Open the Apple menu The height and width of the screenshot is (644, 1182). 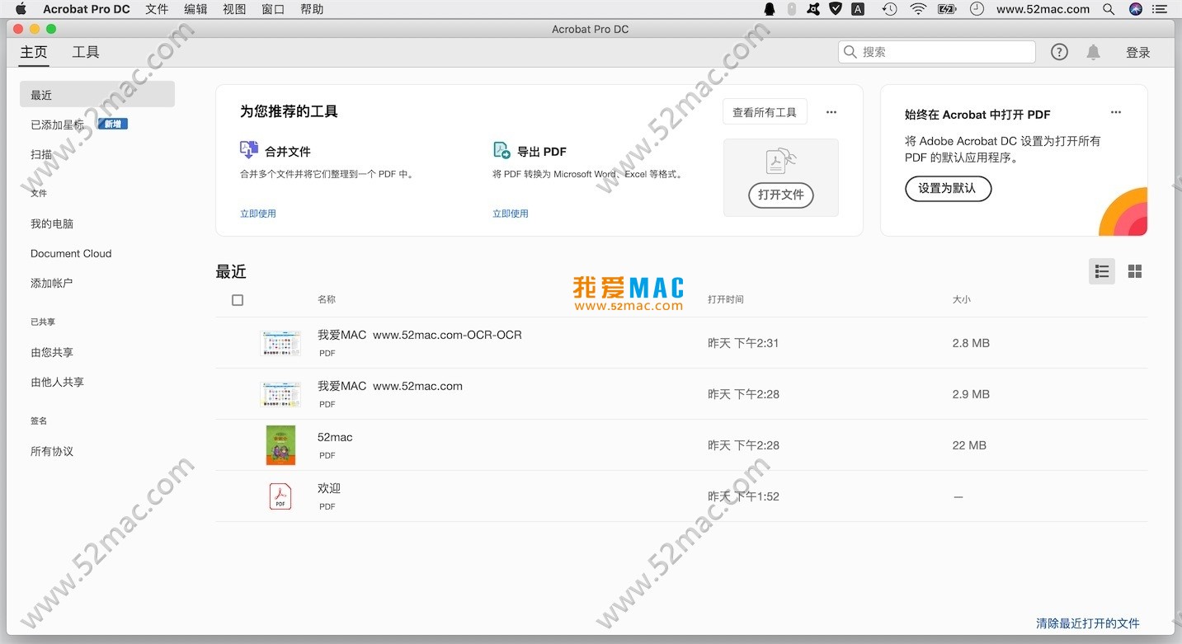(x=21, y=9)
